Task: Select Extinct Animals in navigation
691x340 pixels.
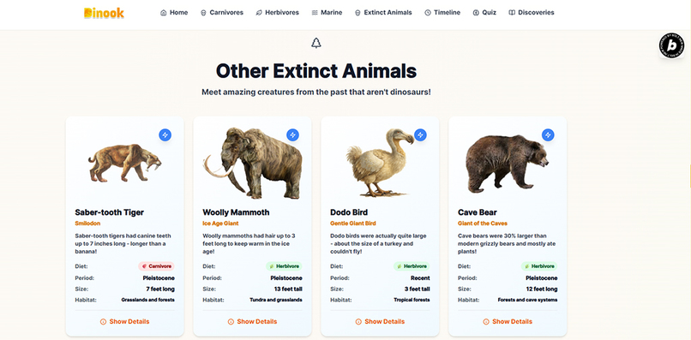Action: tap(383, 13)
